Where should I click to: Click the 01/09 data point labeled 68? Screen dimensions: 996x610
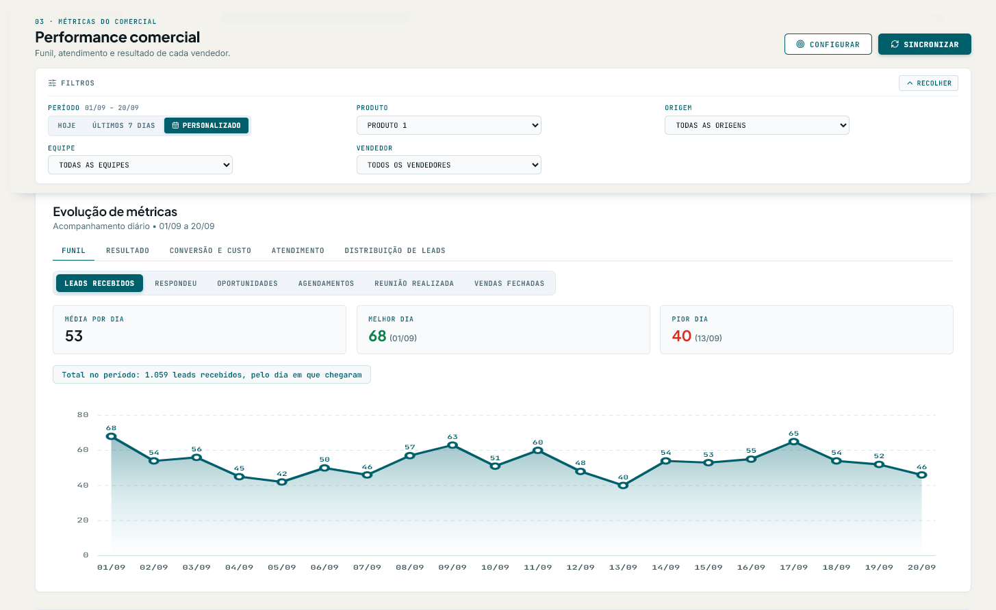[111, 436]
